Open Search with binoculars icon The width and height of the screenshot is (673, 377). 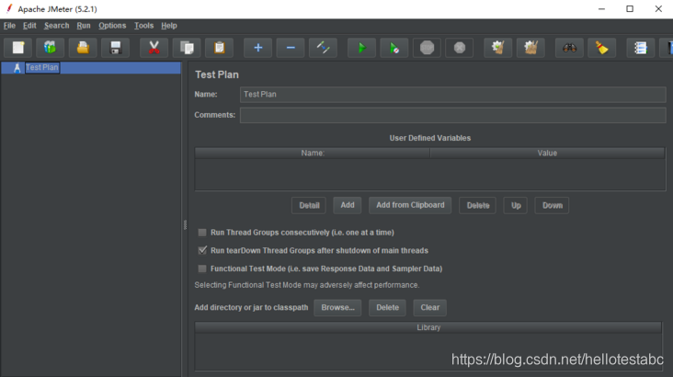pos(569,48)
